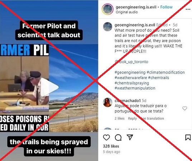Show who gave 2 likes on comment
The width and height of the screenshot is (192, 161).
click(120, 118)
